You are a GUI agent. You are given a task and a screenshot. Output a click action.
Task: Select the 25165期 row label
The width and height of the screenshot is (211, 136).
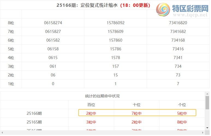[x=34, y=122]
